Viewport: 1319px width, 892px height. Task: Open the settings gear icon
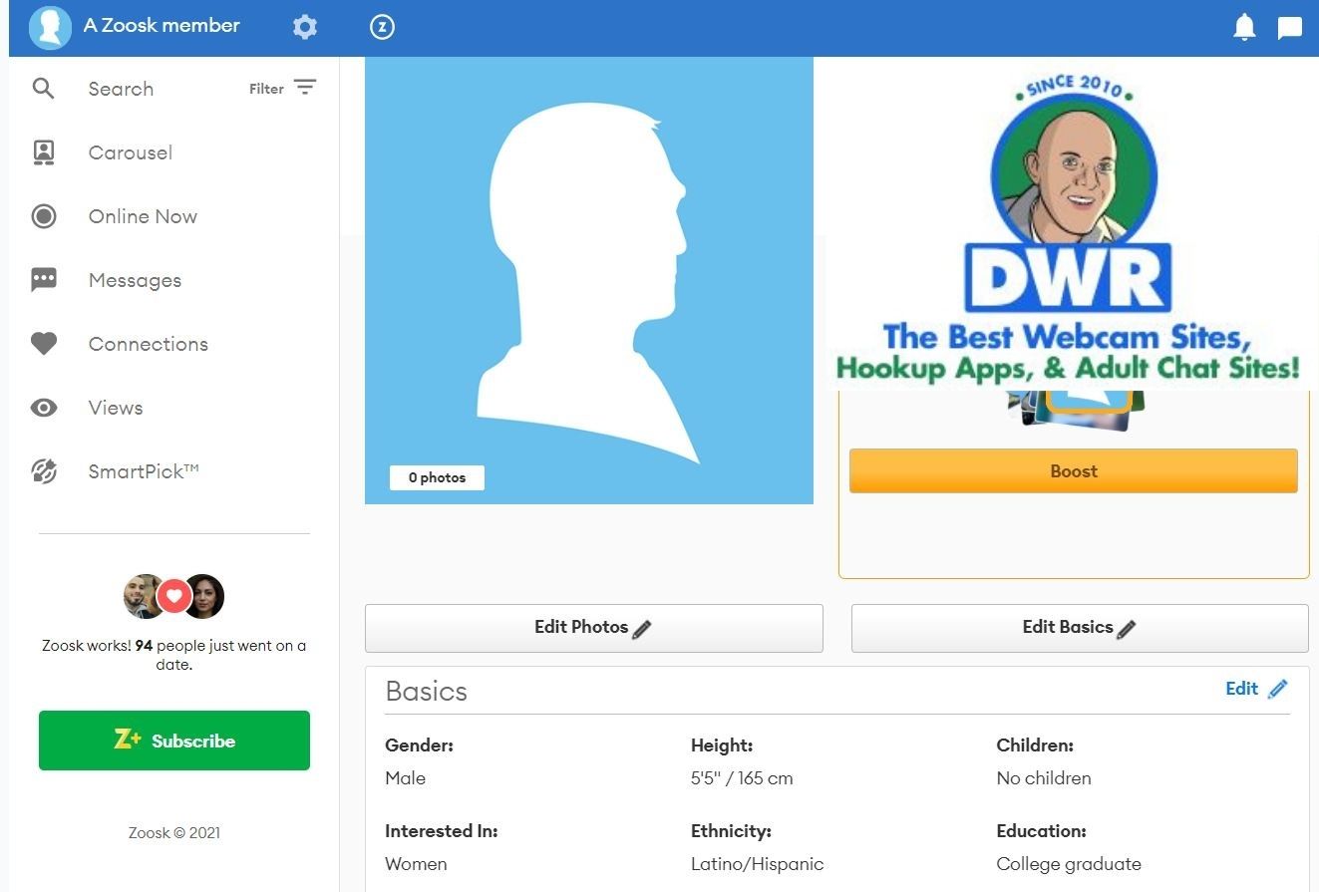coord(305,27)
